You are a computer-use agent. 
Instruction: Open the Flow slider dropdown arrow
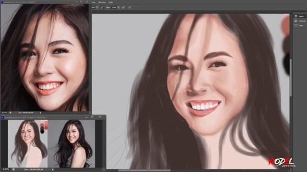(x=118, y=8)
